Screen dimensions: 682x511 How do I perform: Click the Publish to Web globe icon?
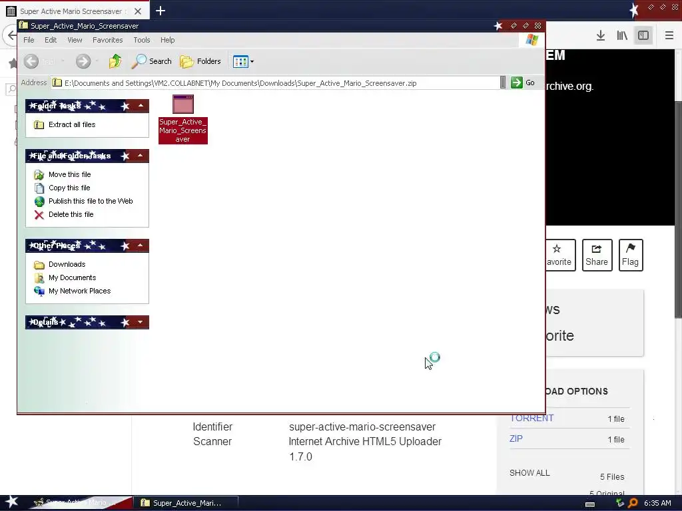coord(39,201)
